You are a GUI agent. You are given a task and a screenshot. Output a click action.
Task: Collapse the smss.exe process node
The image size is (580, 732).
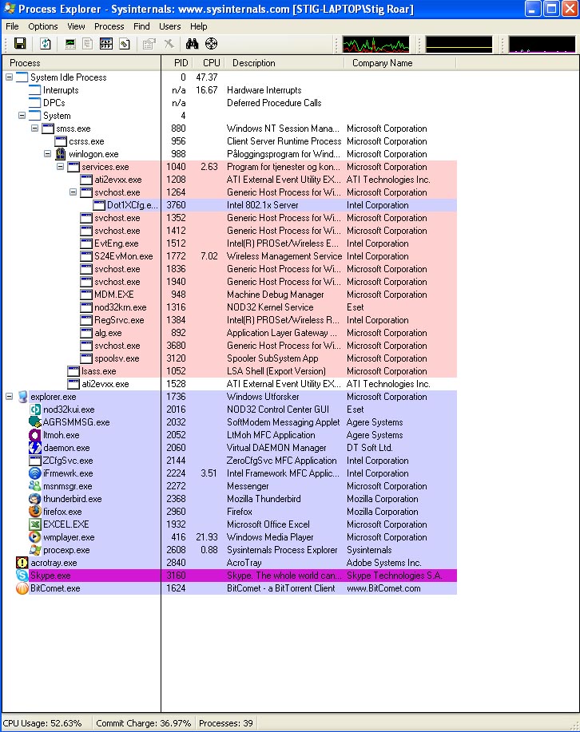pyautogui.click(x=34, y=129)
